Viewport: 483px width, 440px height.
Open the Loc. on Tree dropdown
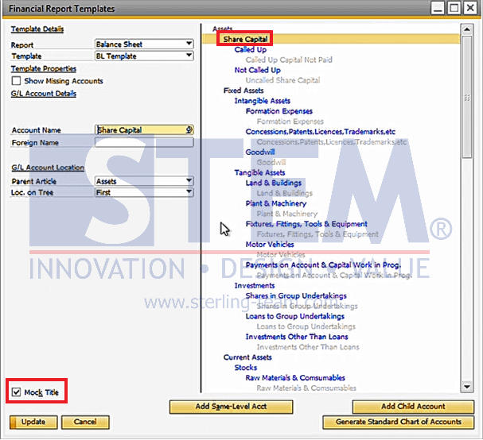click(189, 192)
